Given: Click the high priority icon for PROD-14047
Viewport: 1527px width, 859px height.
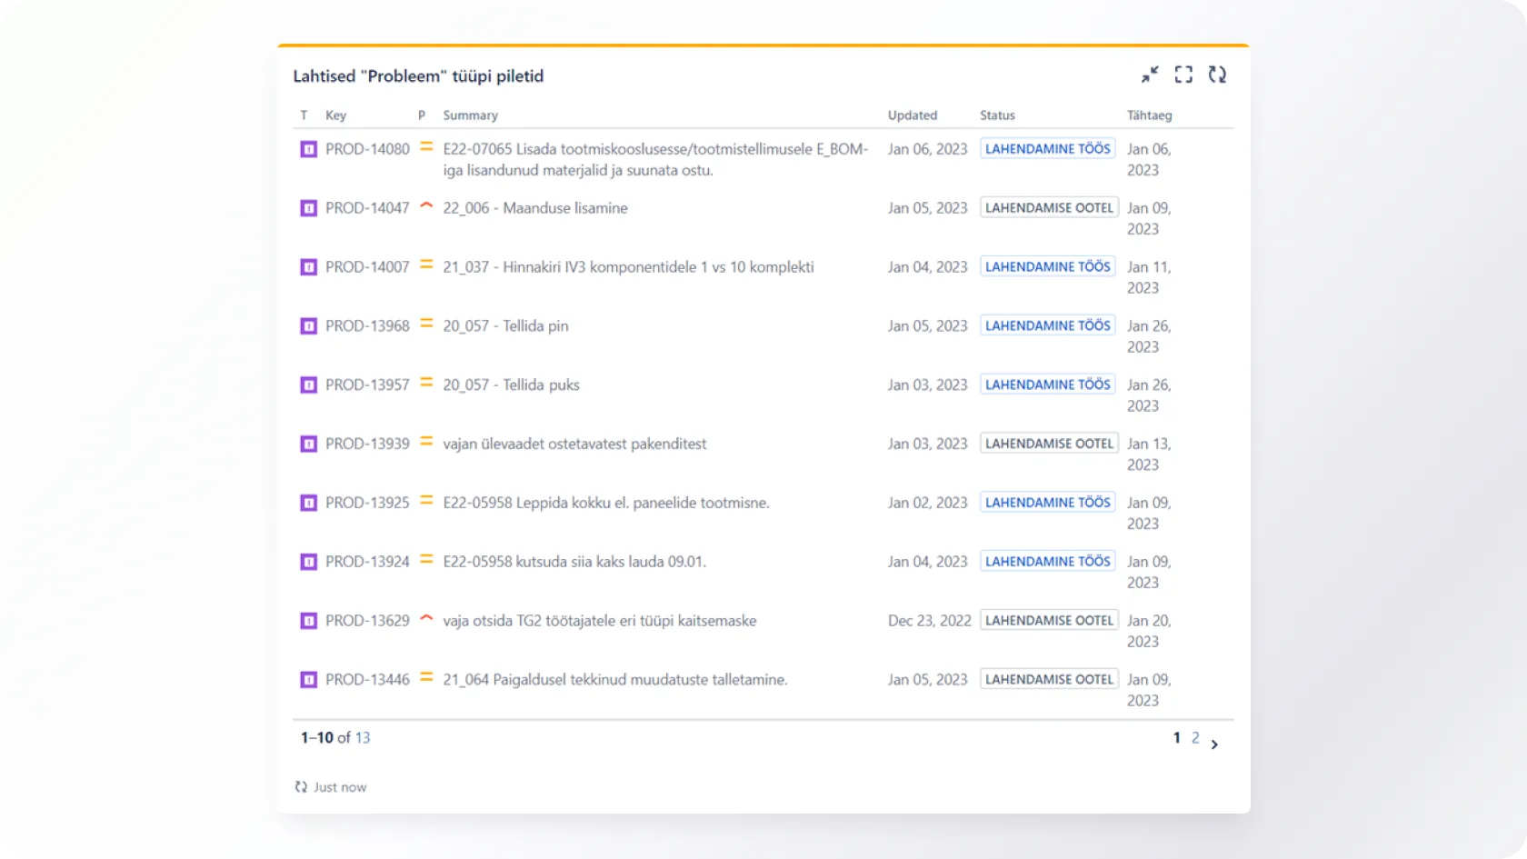Looking at the screenshot, I should (x=426, y=206).
